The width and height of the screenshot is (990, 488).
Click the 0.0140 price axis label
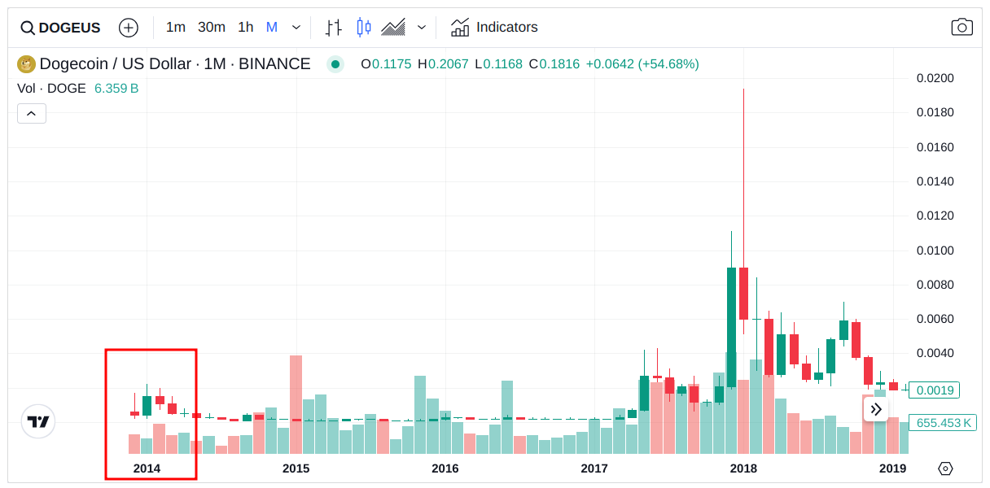(935, 181)
